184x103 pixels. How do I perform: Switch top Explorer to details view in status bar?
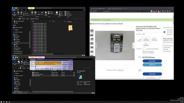tap(83, 56)
